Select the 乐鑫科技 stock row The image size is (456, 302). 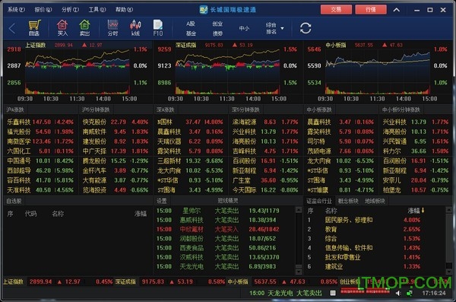coord(40,122)
